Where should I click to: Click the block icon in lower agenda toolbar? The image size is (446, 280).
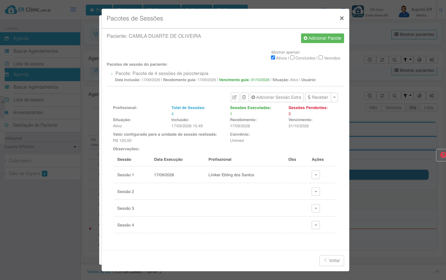click(x=370, y=96)
